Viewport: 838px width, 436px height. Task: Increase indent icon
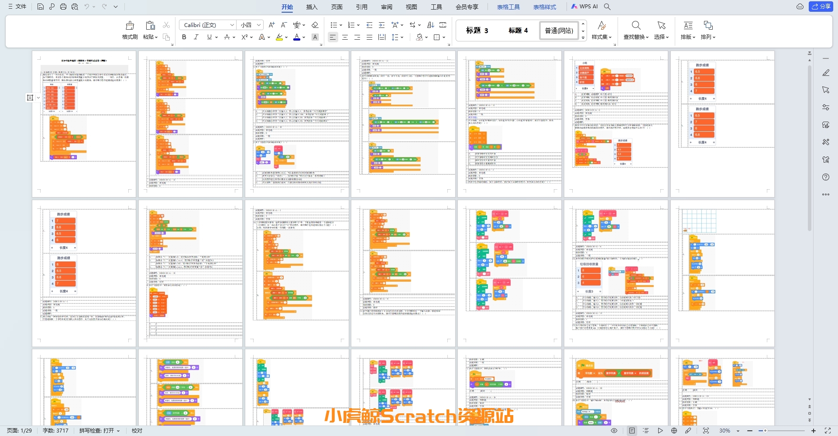click(x=382, y=25)
